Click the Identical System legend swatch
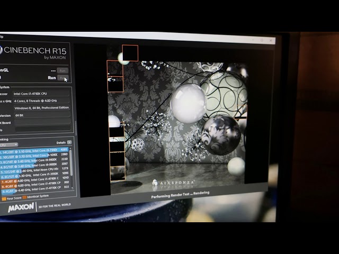Image resolution: width=339 pixels, height=254 pixels. [x=24, y=197]
